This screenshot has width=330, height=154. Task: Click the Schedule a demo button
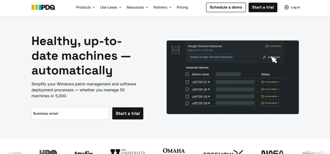tap(226, 7)
